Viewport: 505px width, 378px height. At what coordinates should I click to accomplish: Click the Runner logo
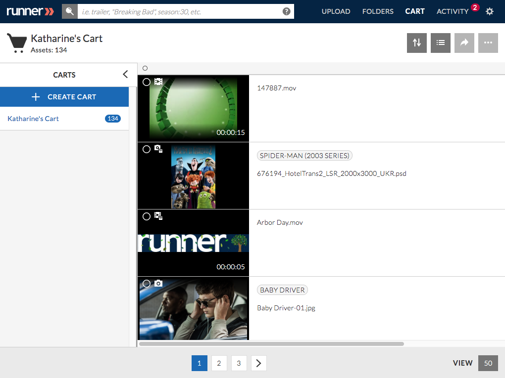click(30, 11)
